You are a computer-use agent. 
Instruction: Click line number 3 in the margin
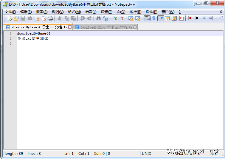(x=10, y=43)
